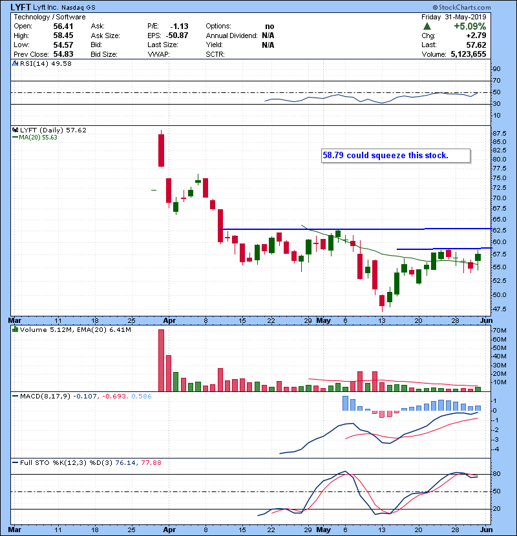Image resolution: width=517 pixels, height=536 pixels.
Task: Click 'Mar' on the bottom date axis
Action: (x=14, y=530)
